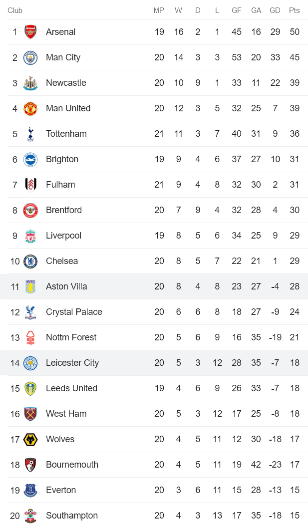
Task: Click the Everton crest icon
Action: (x=30, y=490)
